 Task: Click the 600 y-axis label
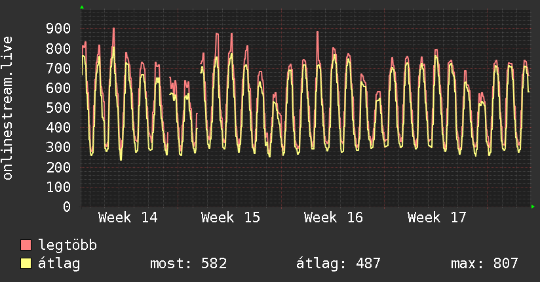58,89
